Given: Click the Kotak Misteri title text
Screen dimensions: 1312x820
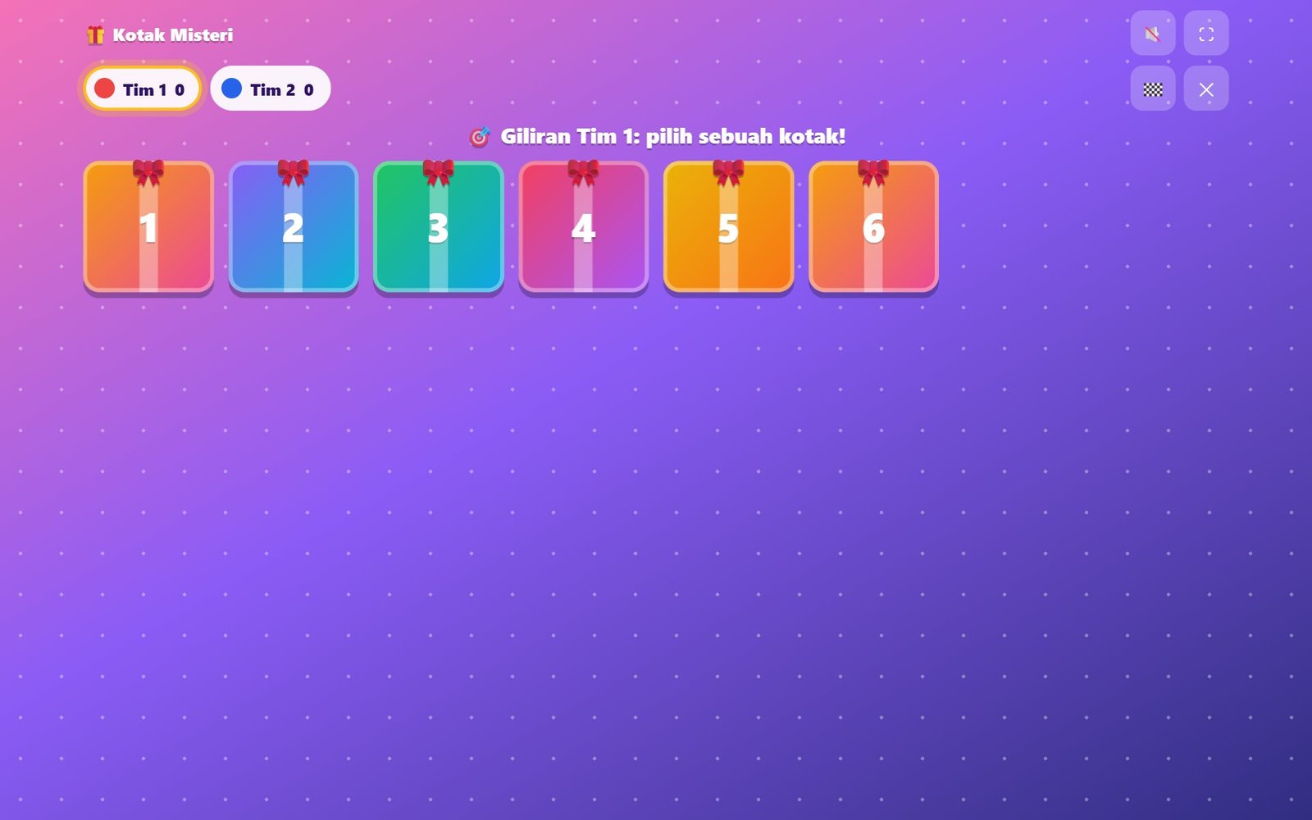Looking at the screenshot, I should 173,35.
